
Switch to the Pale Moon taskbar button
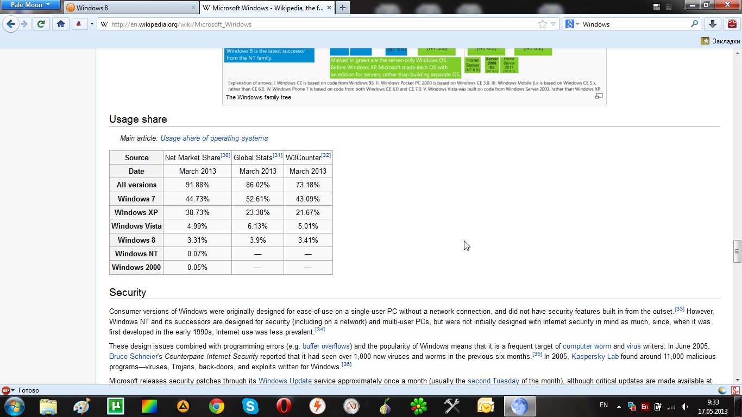pyautogui.click(x=519, y=406)
